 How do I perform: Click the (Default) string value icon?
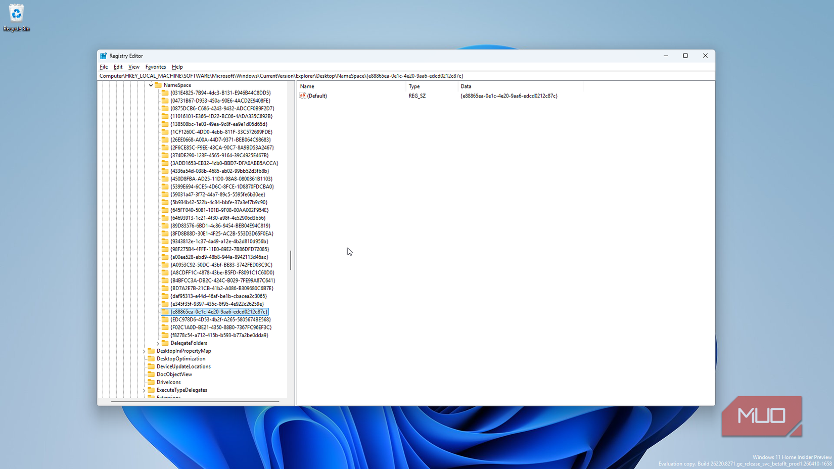(x=303, y=96)
